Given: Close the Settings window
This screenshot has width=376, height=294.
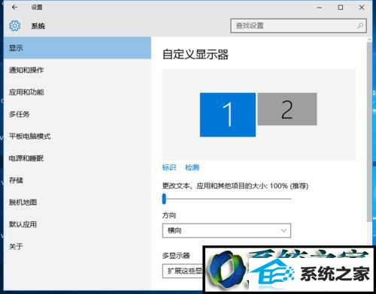Looking at the screenshot, I should [362, 7].
